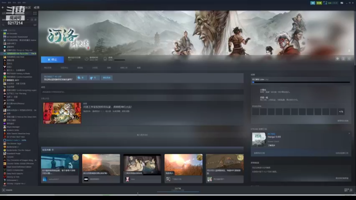Select 60 Seconds! in game list
The width and height of the screenshot is (356, 200).
point(12,34)
